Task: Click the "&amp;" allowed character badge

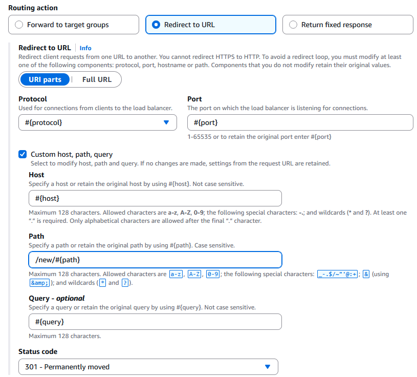Action: coord(38,282)
